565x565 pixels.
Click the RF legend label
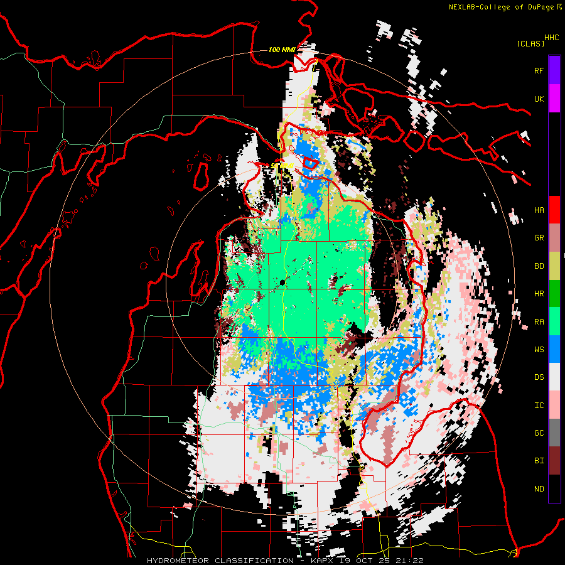point(539,70)
